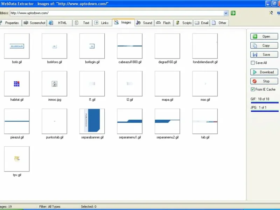Viewport: 280px width, 210px height.
Task: Click the green Go arrow beside address bar
Action: pyautogui.click(x=233, y=13)
